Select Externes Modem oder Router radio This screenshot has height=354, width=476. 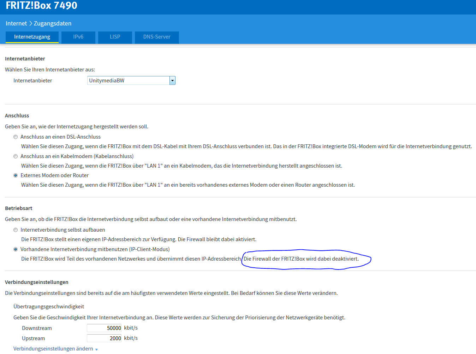click(16, 175)
